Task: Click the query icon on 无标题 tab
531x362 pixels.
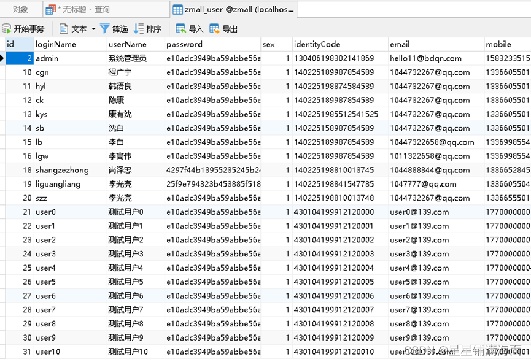Action: [x=51, y=10]
